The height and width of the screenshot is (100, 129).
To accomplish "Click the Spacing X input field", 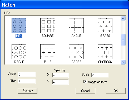I will [x=60, y=75].
